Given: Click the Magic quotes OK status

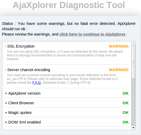Looking at the screenshot, I should pos(125,113).
